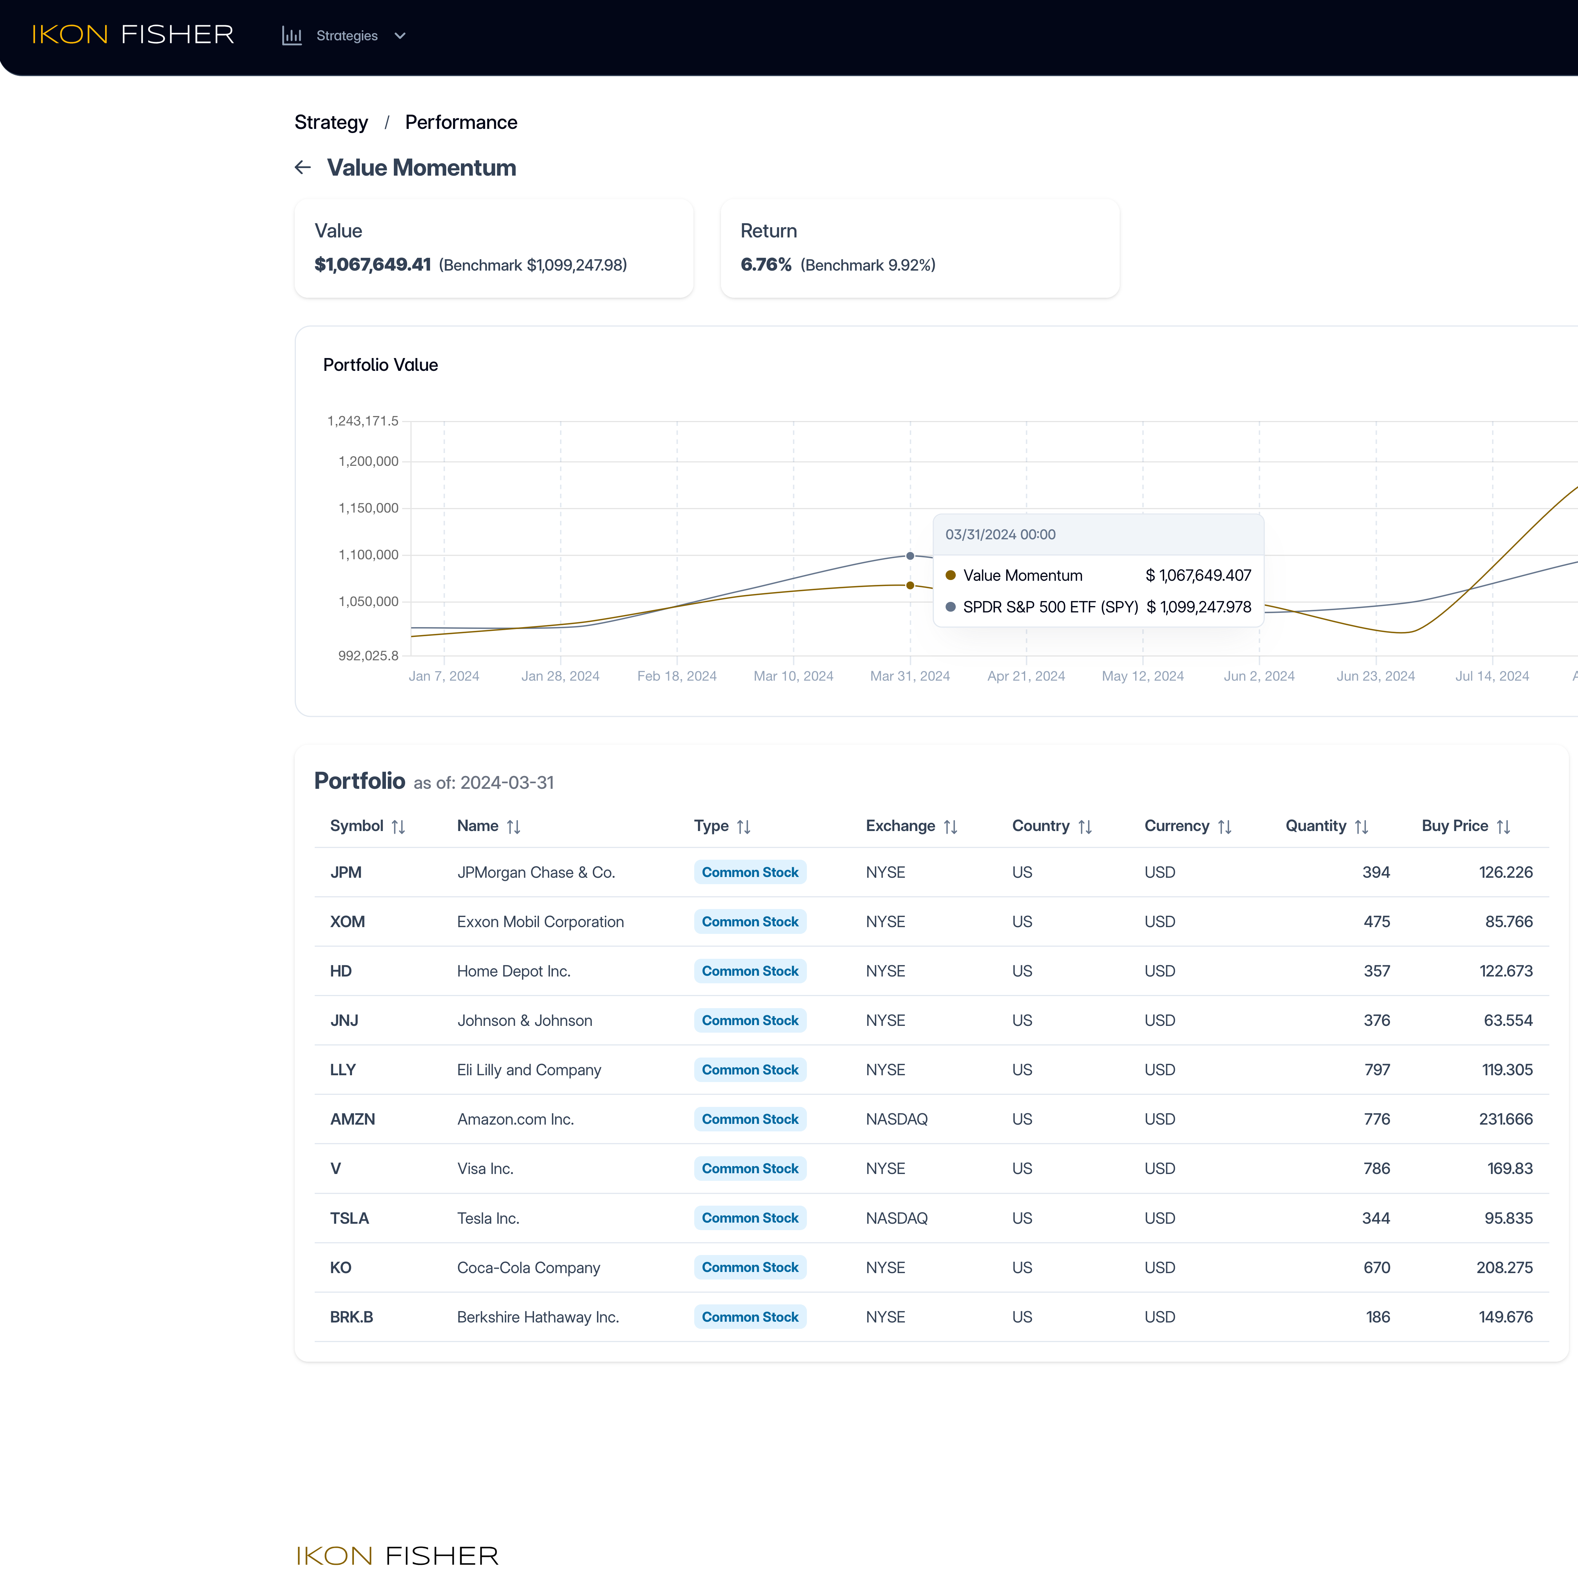Screen dimensions: 1578x1578
Task: Click Visa Inc. name cell
Action: pos(485,1169)
